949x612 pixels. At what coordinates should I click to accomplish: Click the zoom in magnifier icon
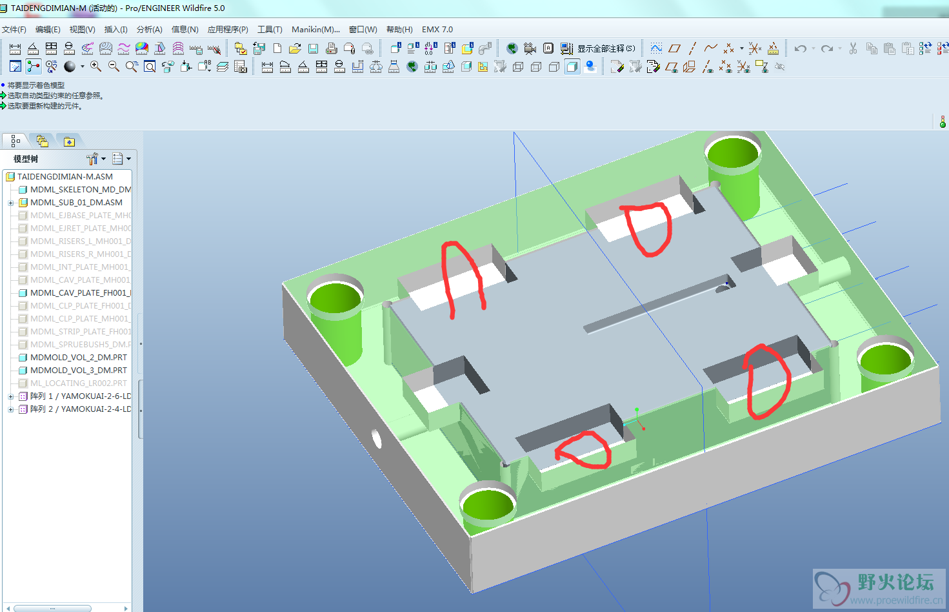(96, 66)
